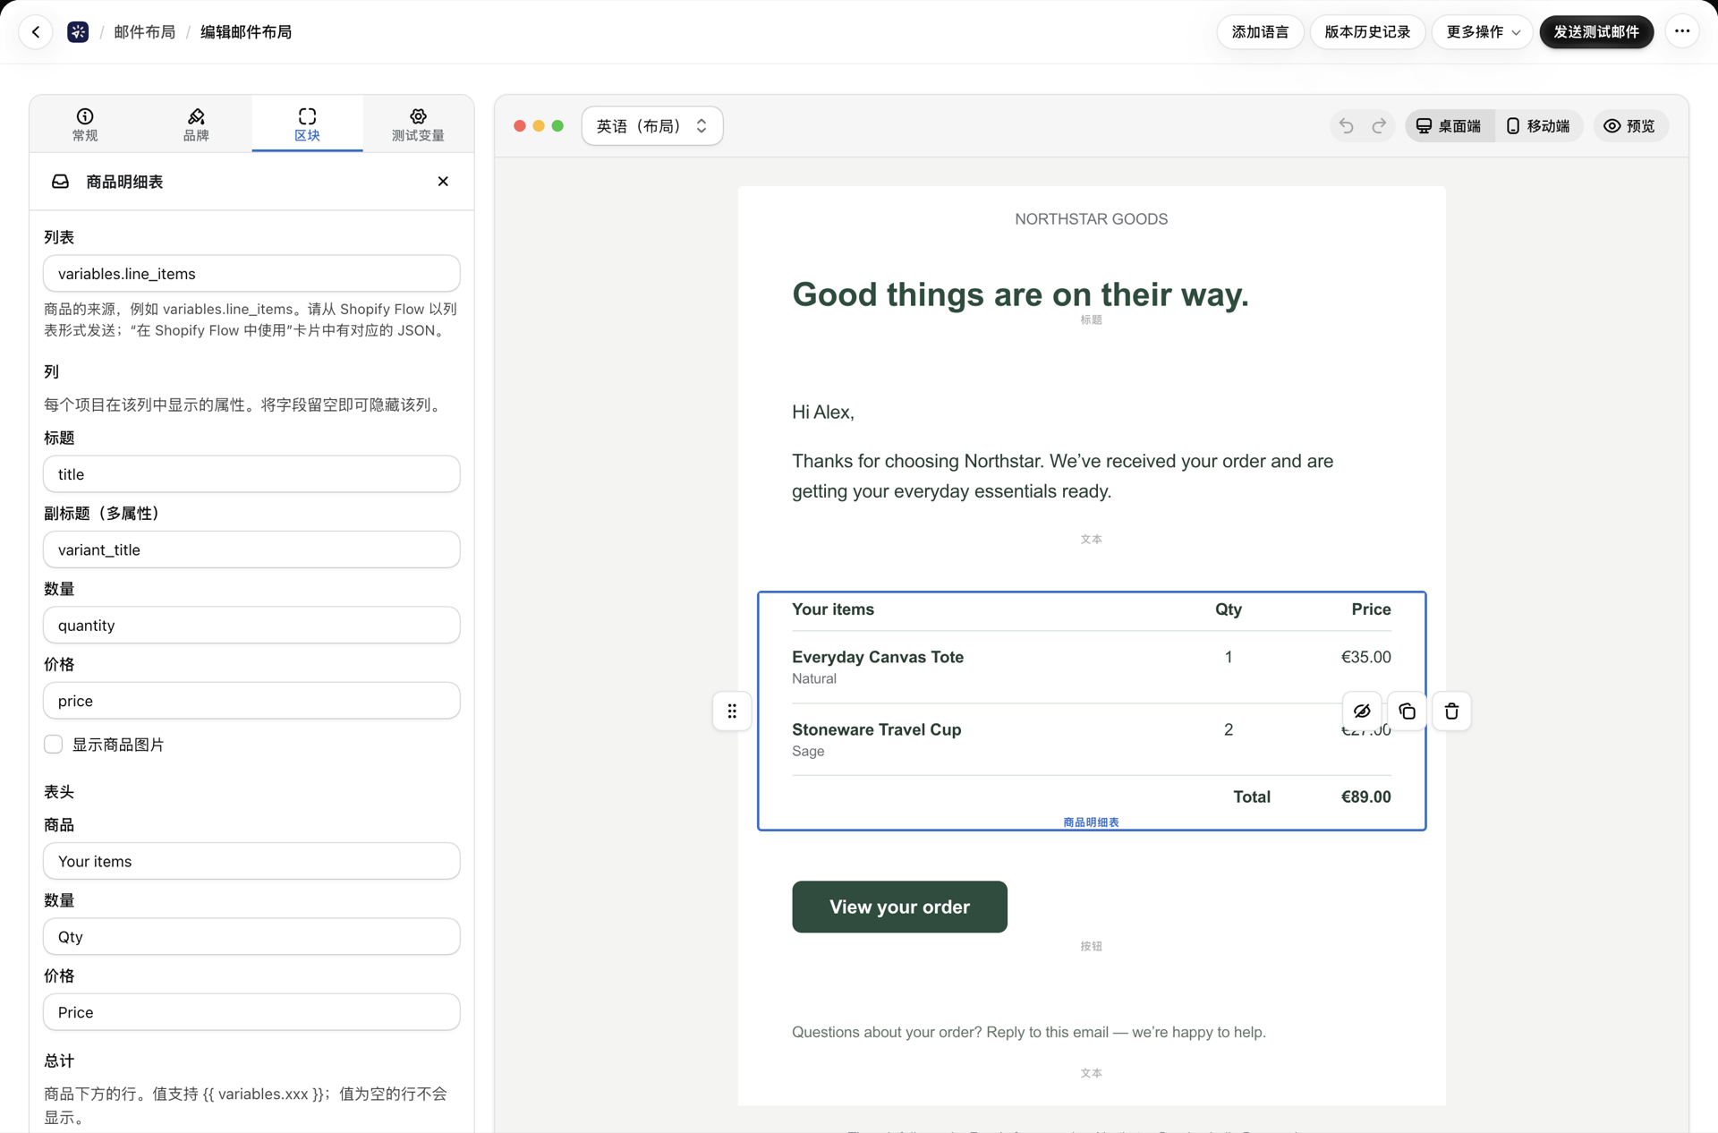This screenshot has height=1133, width=1718.
Task: Undo the last change
Action: pos(1346,126)
